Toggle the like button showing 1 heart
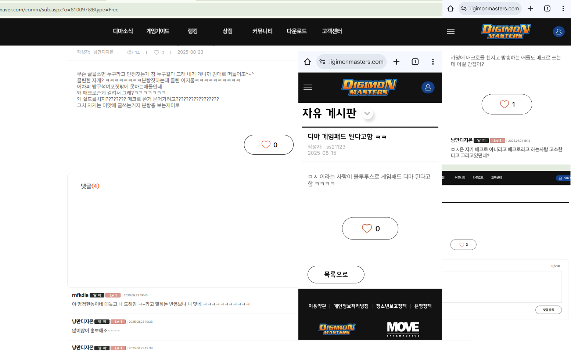The height and width of the screenshot is (354, 571). [507, 104]
